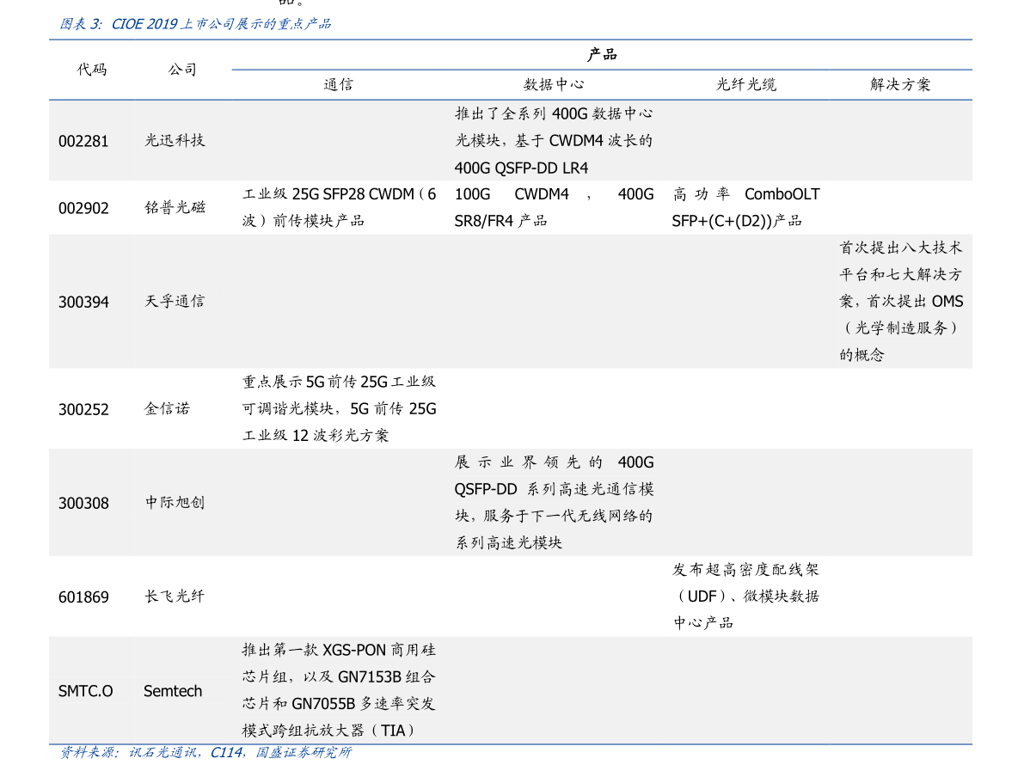Image resolution: width=1024 pixels, height=777 pixels.
Task: Click the '系列高速光模块' text
Action: click(508, 542)
